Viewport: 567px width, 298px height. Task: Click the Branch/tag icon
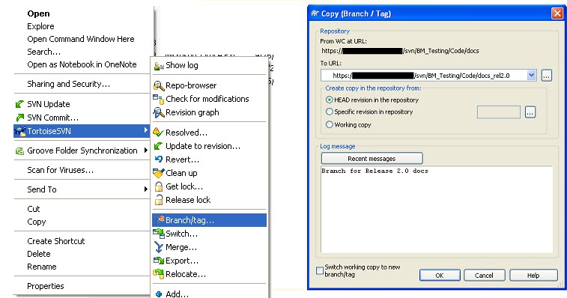pos(160,219)
